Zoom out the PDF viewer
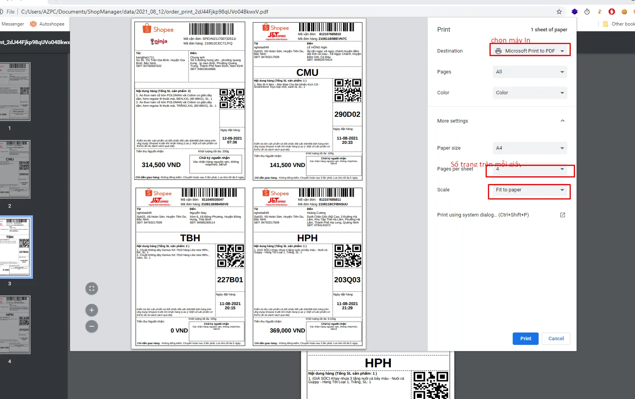Image resolution: width=635 pixels, height=399 pixels. tap(92, 326)
